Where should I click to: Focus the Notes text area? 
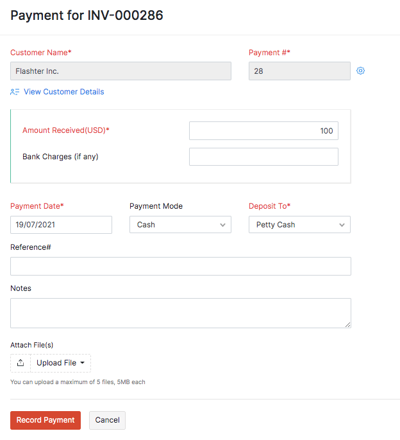(x=181, y=313)
